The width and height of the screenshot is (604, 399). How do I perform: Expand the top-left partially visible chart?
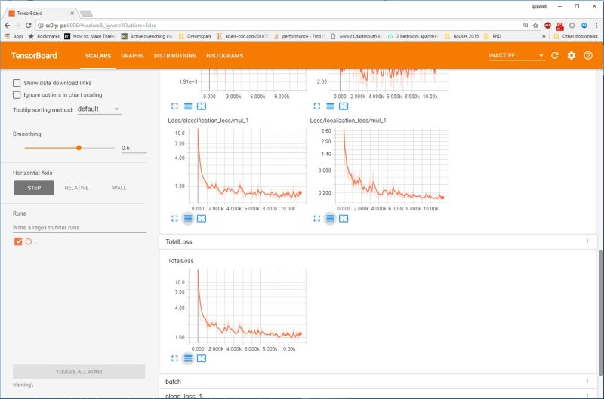(174, 106)
